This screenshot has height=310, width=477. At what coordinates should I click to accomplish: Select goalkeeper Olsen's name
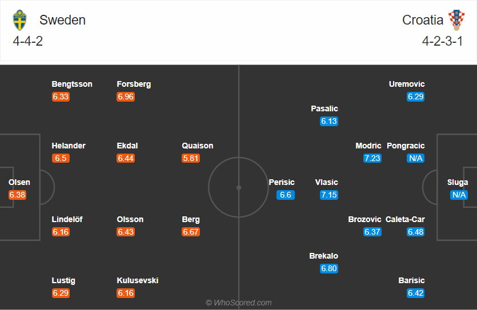[19, 182]
